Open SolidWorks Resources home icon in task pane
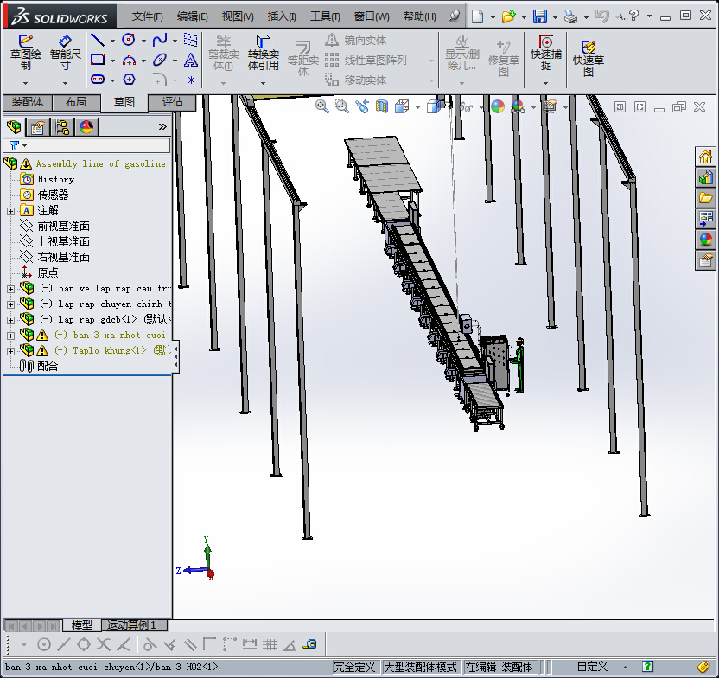The width and height of the screenshot is (719, 678). click(x=705, y=157)
